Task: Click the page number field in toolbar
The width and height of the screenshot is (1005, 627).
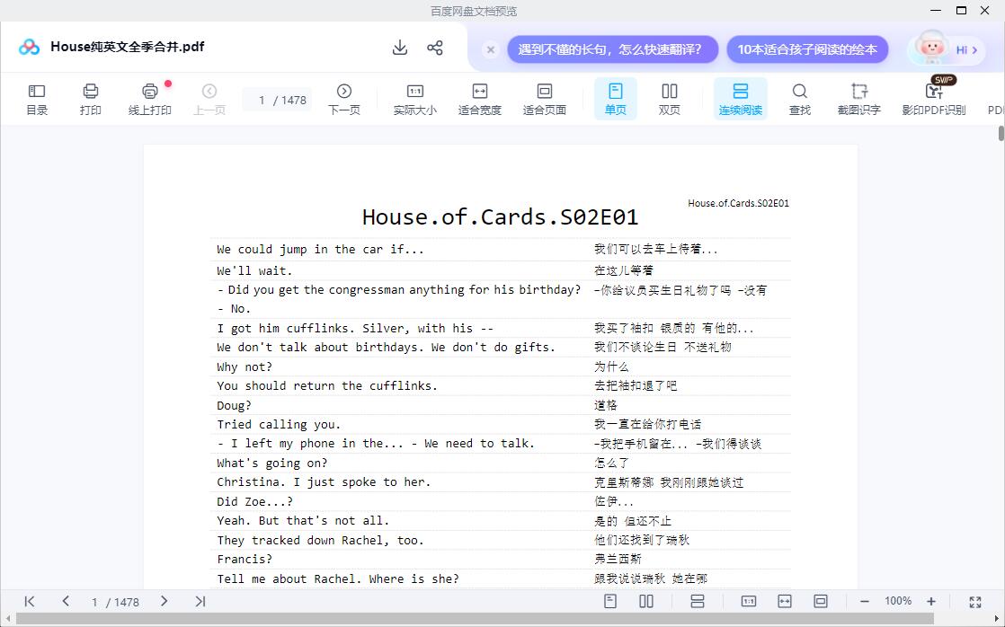Action: point(262,100)
